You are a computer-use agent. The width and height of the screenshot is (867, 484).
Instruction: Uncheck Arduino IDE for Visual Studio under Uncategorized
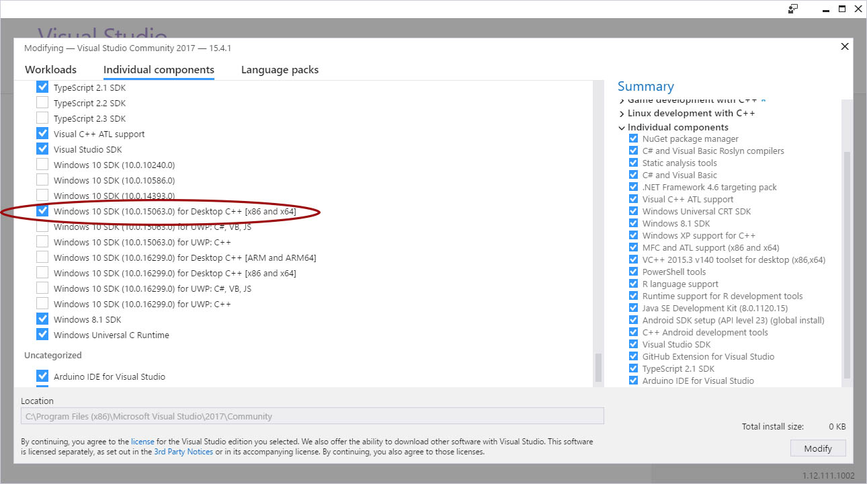coord(42,376)
